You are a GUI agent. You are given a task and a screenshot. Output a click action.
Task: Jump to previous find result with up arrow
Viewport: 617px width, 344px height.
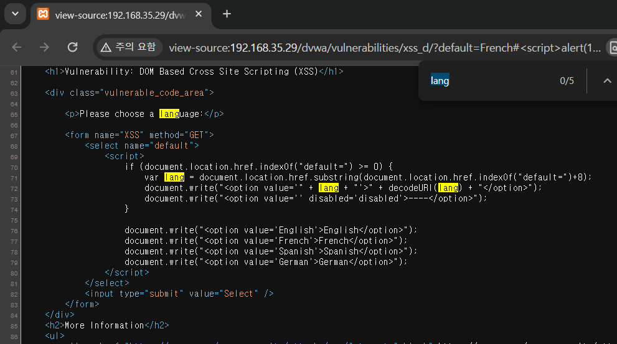[607, 81]
